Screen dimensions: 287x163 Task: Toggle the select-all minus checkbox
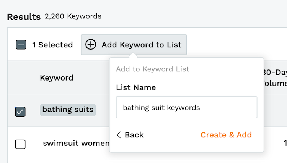[x=21, y=45]
